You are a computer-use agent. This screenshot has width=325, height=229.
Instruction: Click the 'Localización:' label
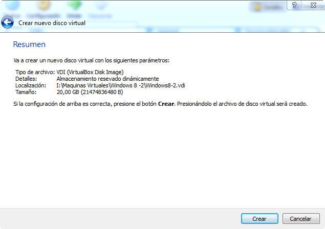pos(31,85)
